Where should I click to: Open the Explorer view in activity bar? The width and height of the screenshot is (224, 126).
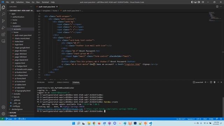click(x=3, y=7)
